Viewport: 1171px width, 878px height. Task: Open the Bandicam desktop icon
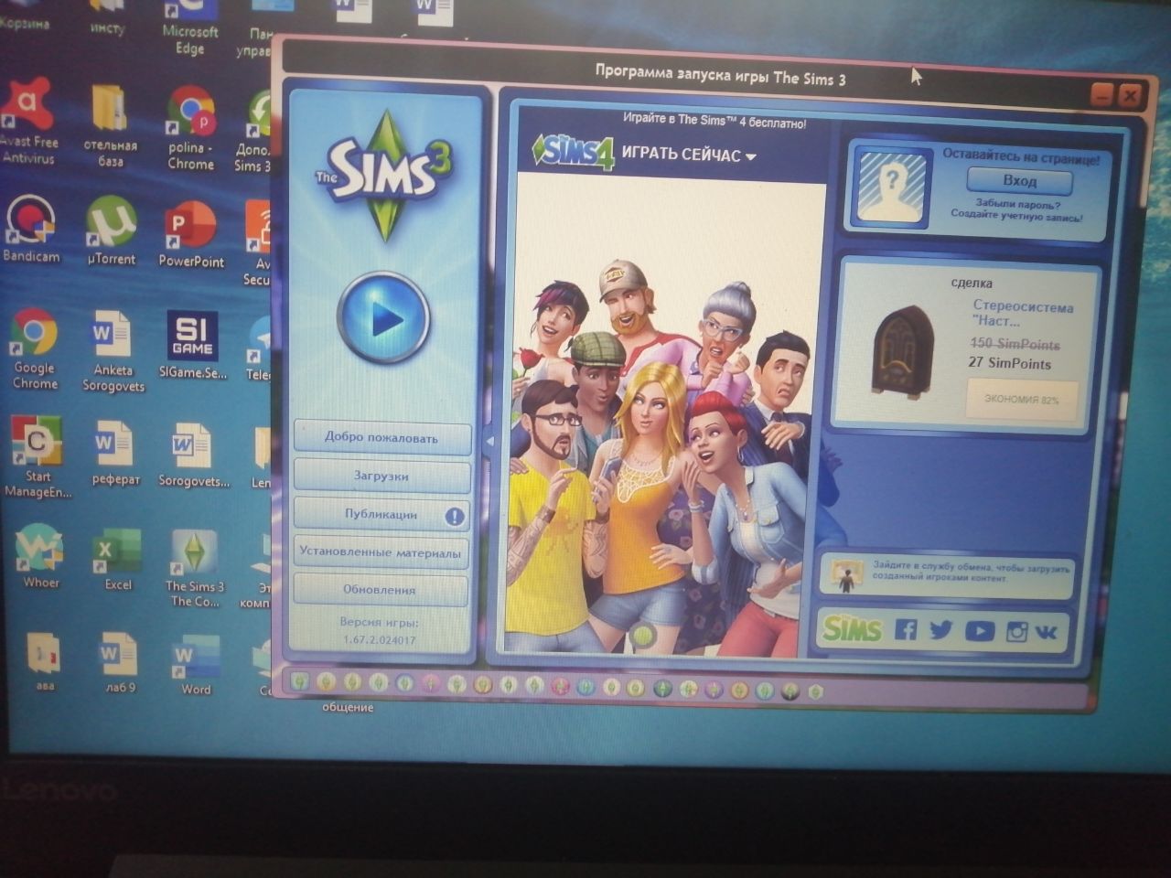(x=31, y=229)
